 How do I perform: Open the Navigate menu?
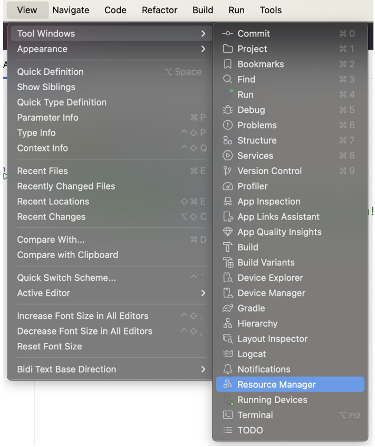coord(71,10)
